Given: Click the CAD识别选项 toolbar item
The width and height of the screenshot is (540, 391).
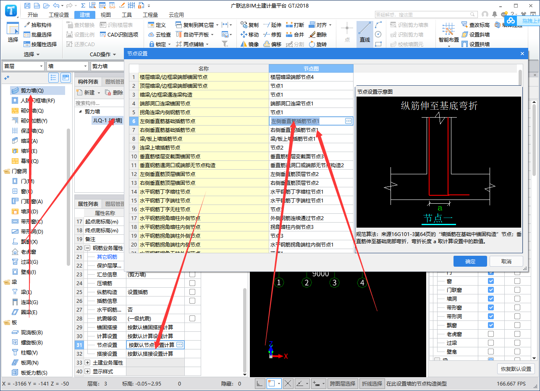Looking at the screenshot, I should click(x=119, y=35).
